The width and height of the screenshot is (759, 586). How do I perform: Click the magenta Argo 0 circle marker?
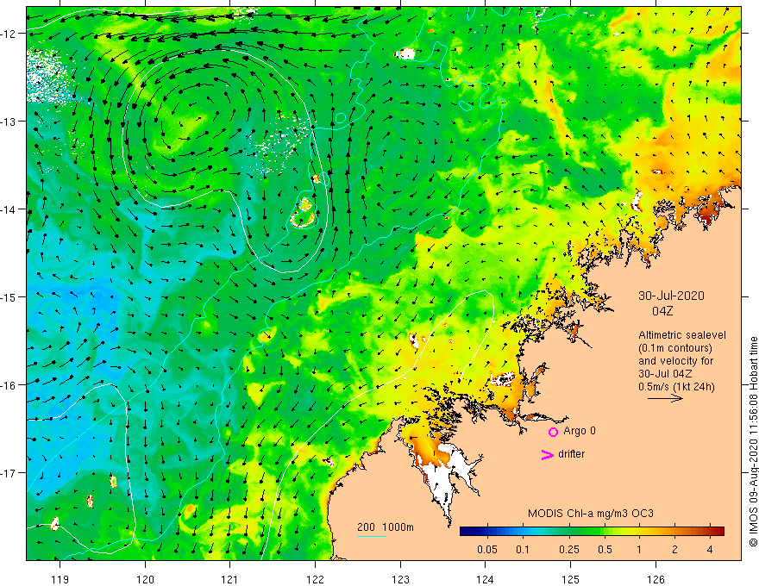553,432
